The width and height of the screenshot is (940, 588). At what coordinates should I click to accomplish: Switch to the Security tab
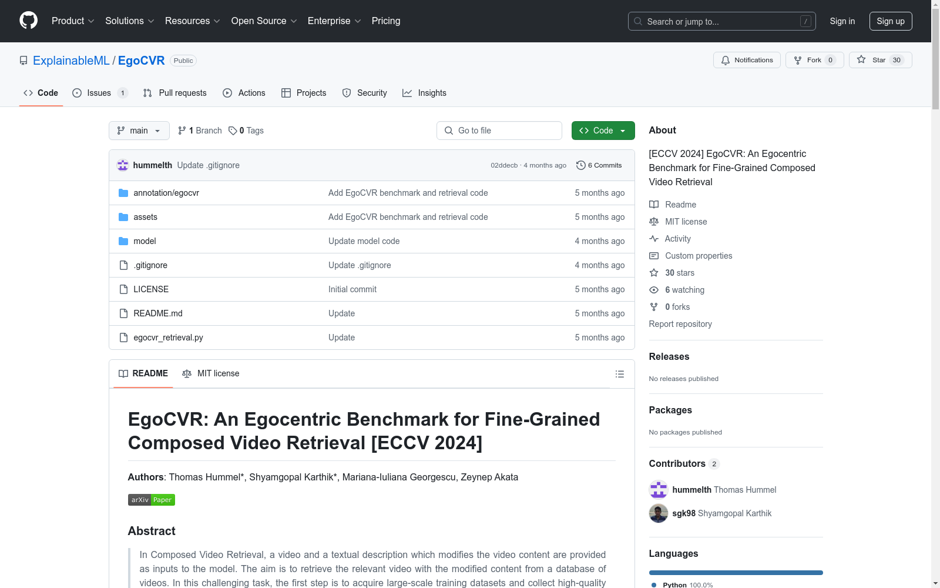(x=364, y=93)
